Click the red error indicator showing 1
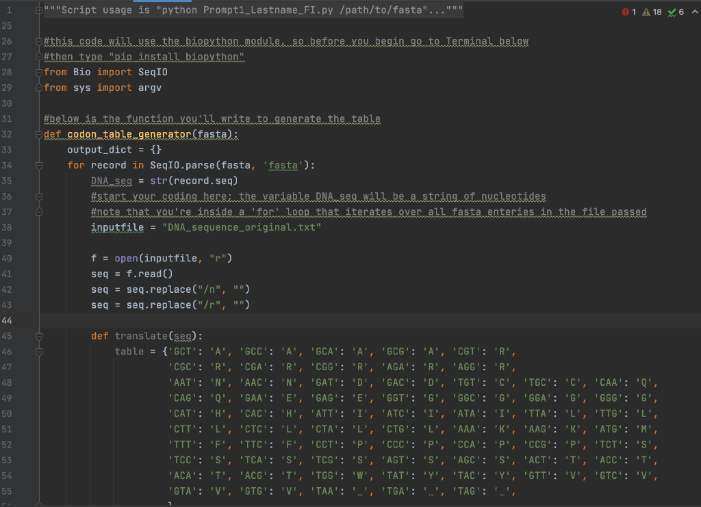Image resolution: width=701 pixels, height=507 pixels. click(x=628, y=12)
